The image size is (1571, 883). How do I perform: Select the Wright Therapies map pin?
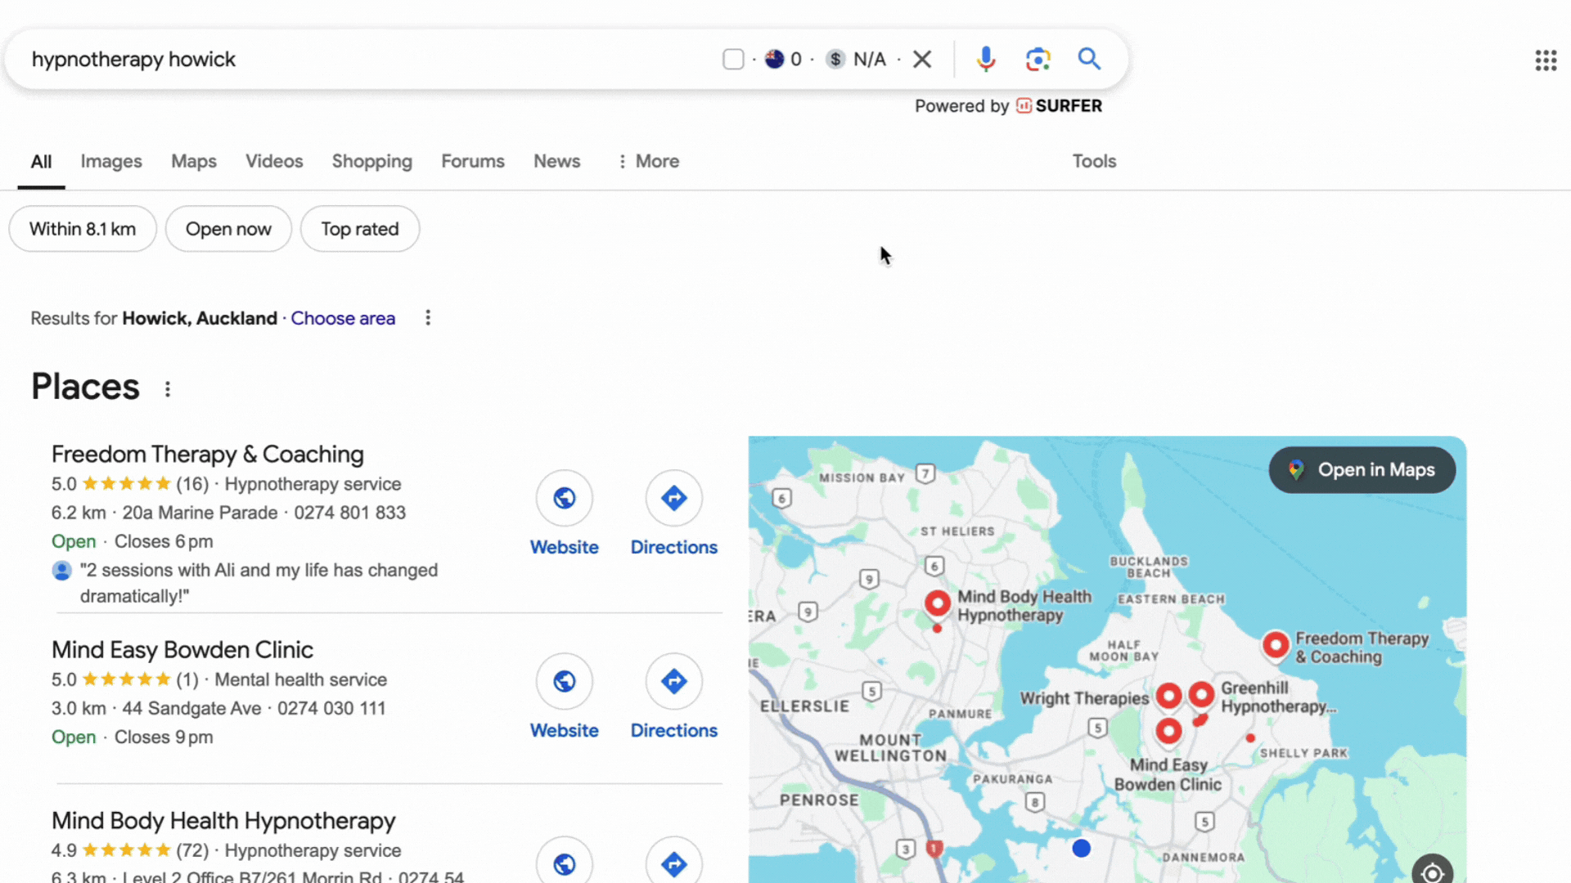point(1168,697)
